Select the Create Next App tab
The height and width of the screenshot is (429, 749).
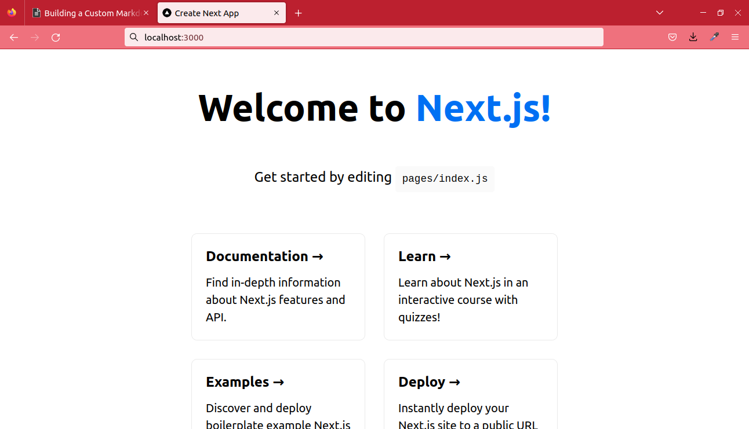221,13
